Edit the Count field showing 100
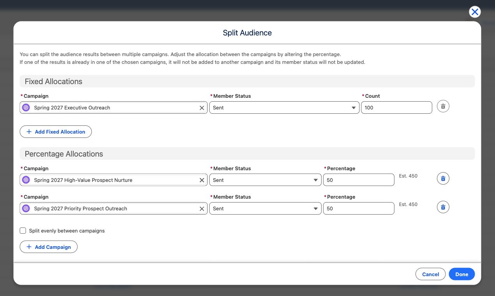The width and height of the screenshot is (495, 296). coord(397,107)
